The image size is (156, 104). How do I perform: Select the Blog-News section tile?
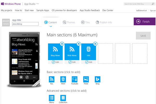55,52
